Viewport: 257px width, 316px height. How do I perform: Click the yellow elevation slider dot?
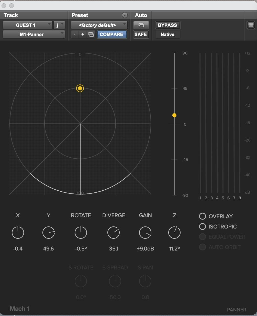(174, 115)
